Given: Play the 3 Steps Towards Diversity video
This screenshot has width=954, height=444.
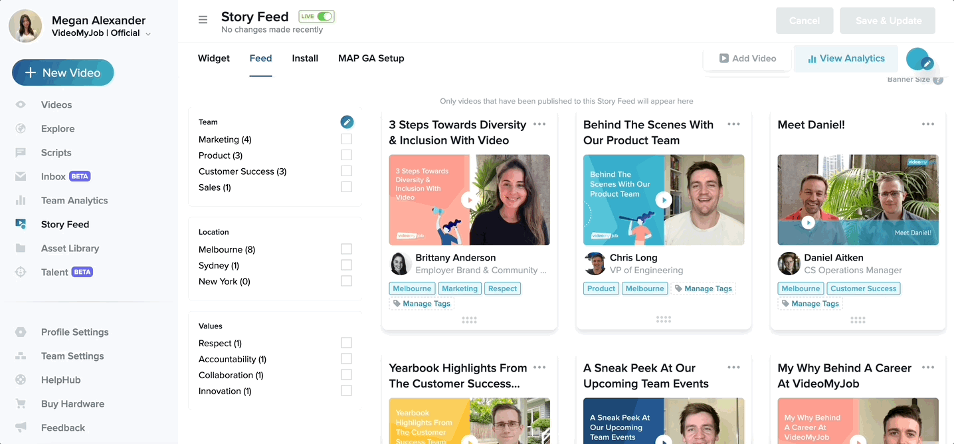Looking at the screenshot, I should [469, 199].
